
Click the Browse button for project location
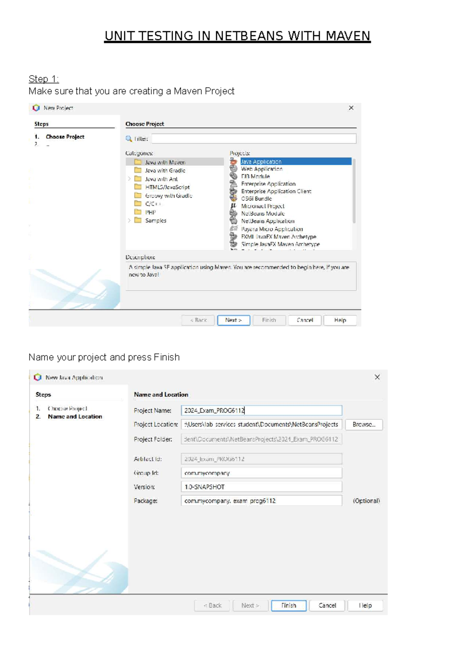[x=363, y=424]
